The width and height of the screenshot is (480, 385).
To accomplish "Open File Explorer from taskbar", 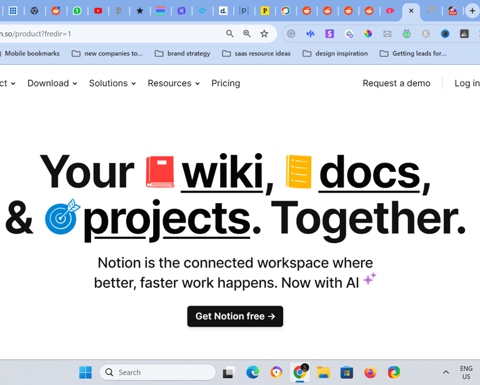I will pos(323,372).
